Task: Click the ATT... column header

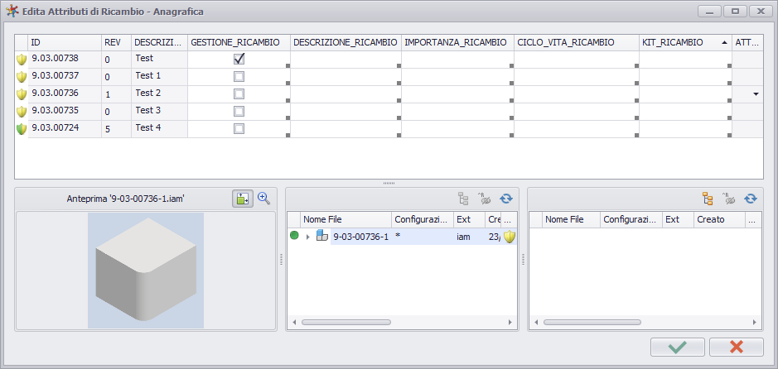Action: point(747,42)
